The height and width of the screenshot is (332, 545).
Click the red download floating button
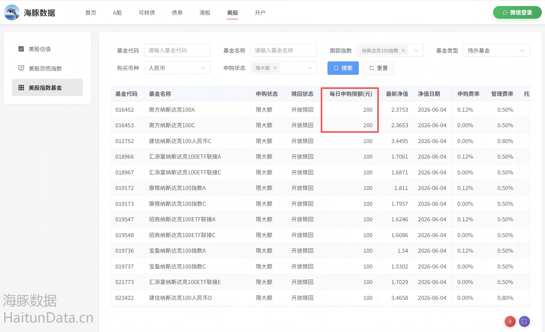coord(510,321)
